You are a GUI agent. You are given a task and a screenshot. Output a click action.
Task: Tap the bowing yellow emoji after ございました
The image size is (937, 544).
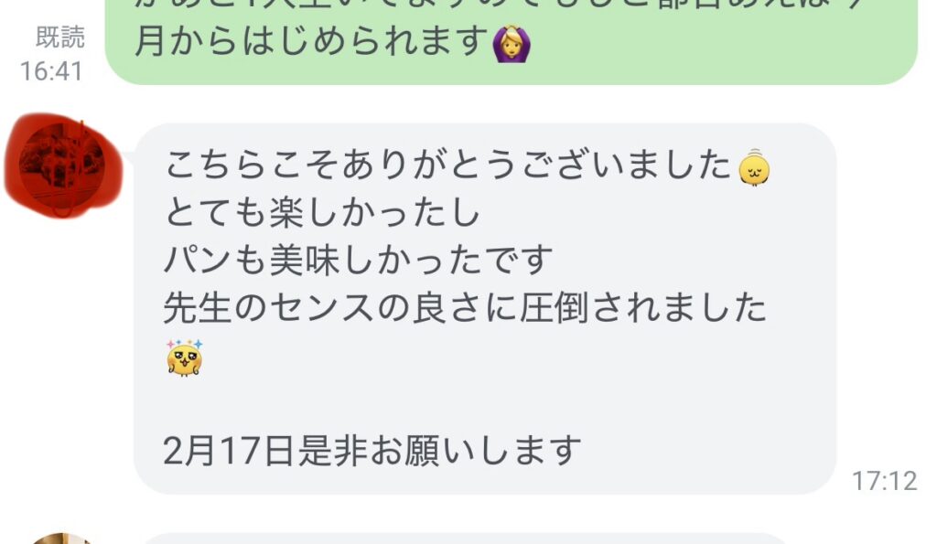coord(754,168)
